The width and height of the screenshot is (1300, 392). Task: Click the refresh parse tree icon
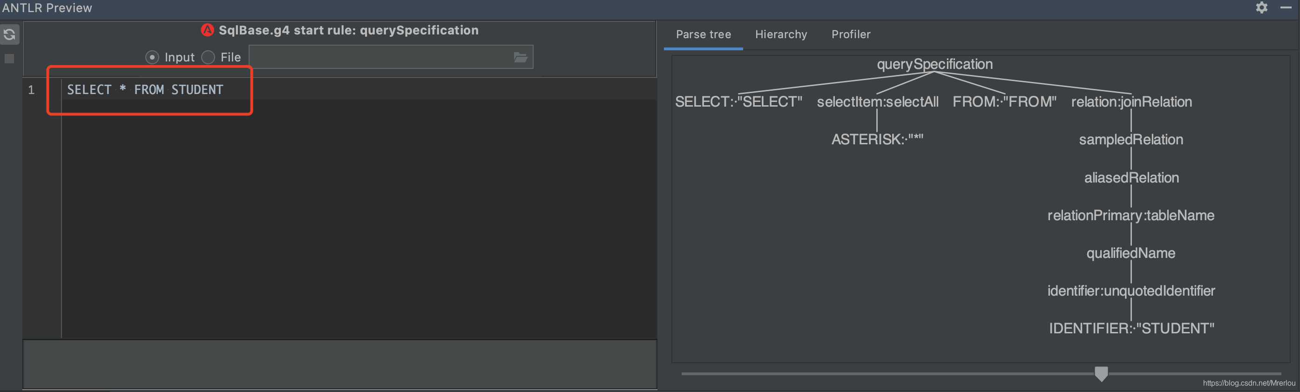(10, 34)
